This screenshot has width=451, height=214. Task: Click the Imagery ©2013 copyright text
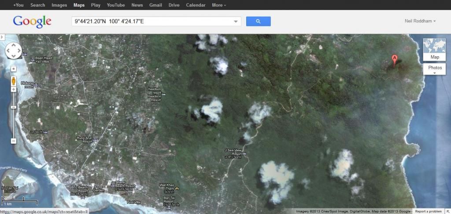click(x=354, y=211)
